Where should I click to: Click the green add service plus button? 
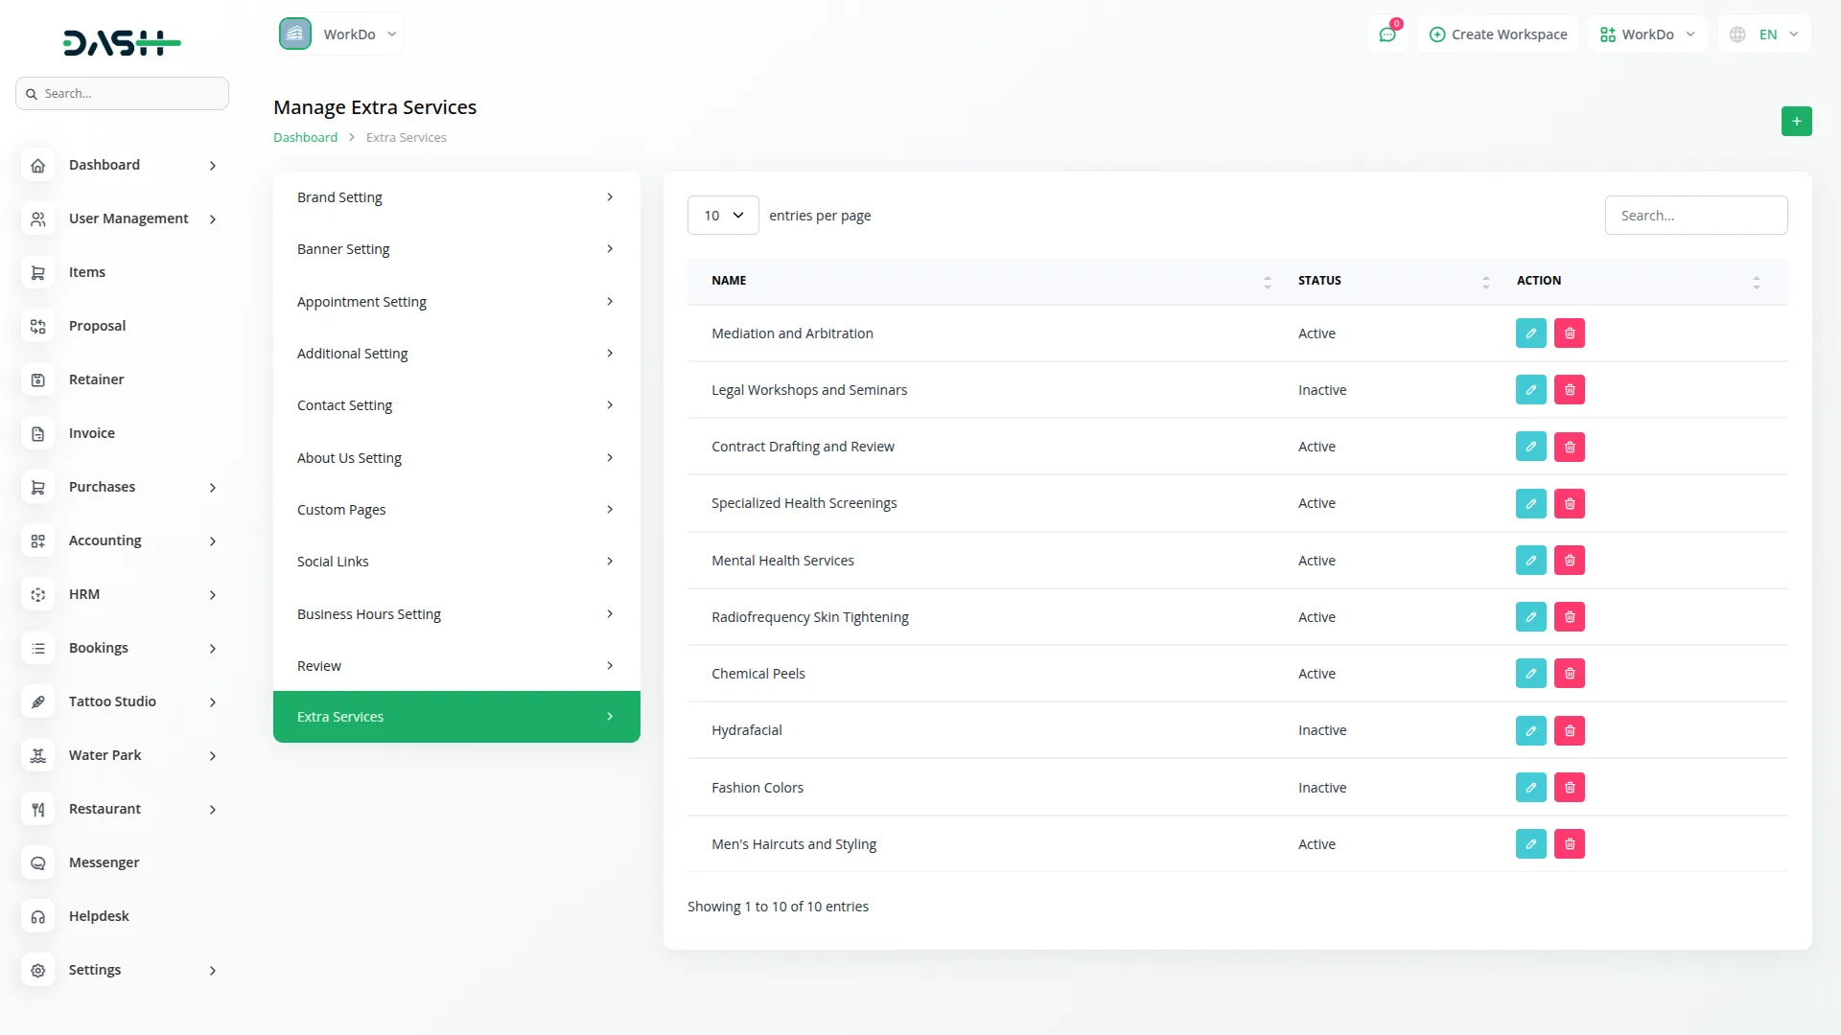(1796, 122)
